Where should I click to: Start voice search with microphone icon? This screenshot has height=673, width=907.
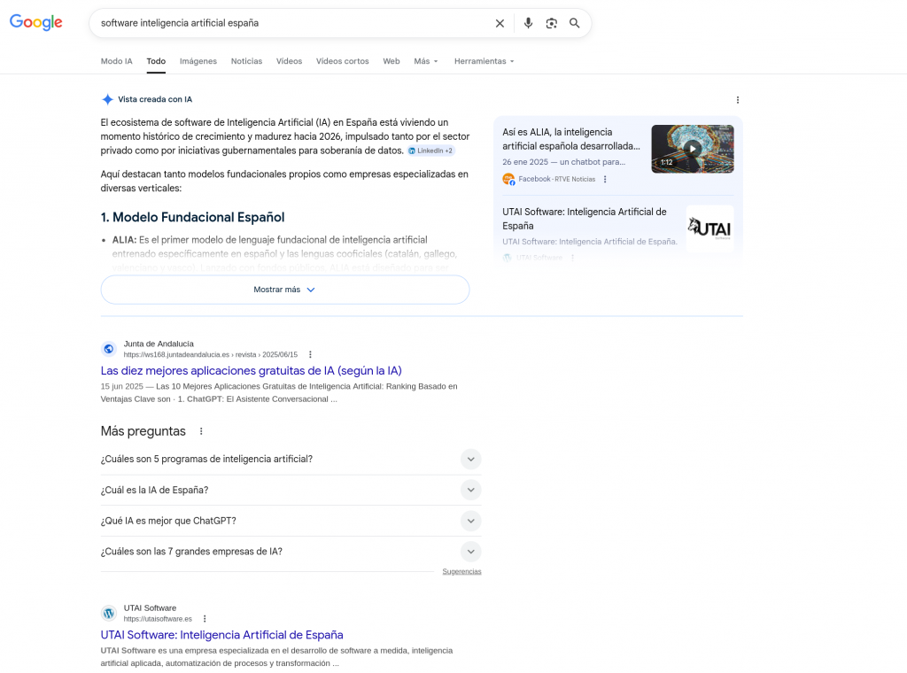point(528,23)
